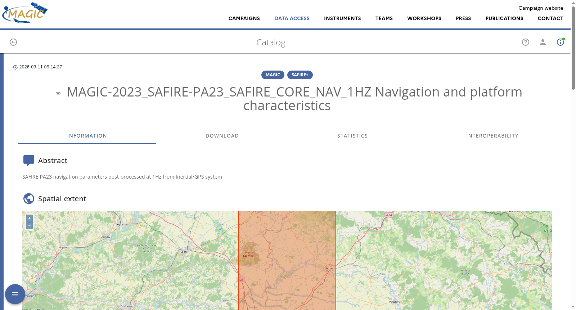Go back with the circled arrow icon

(13, 42)
